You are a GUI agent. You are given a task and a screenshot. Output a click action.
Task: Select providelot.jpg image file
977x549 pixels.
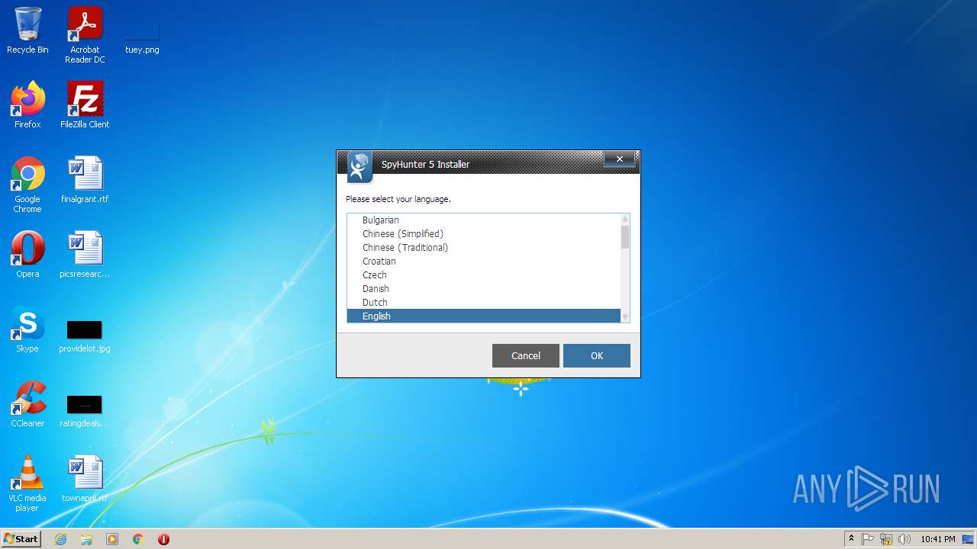click(85, 335)
